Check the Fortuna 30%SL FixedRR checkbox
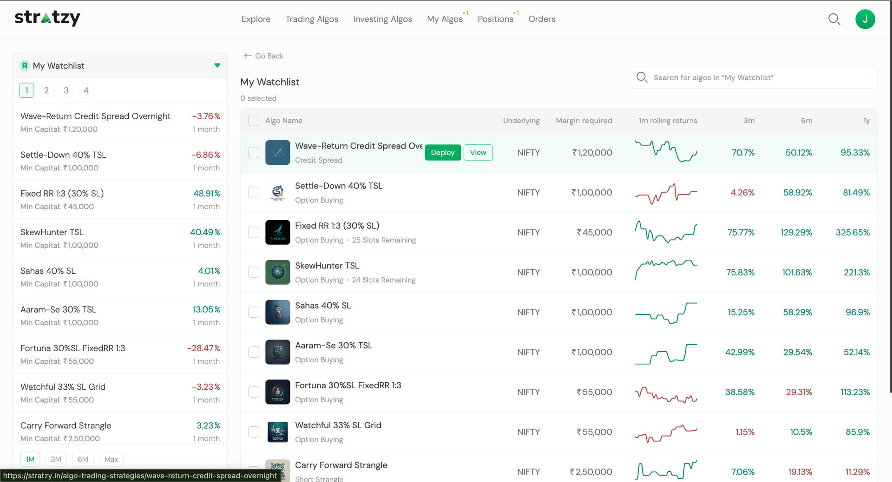This screenshot has width=892, height=482. point(254,392)
